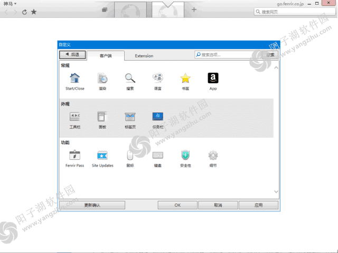Image resolution: width=338 pixels, height=253 pixels.
Task: Click the 后退 back button in dialog
Action: (x=72, y=55)
